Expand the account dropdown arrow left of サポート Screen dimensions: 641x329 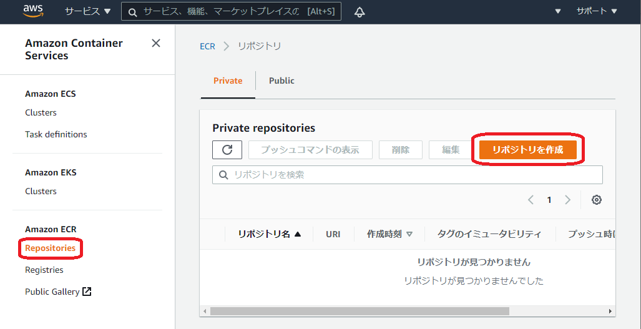(x=557, y=11)
